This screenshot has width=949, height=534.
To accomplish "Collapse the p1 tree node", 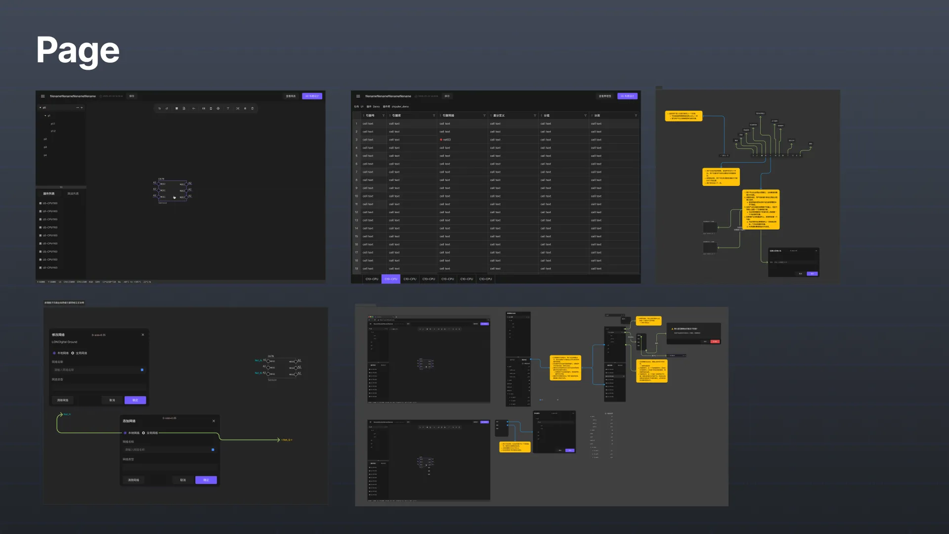I will tap(45, 116).
